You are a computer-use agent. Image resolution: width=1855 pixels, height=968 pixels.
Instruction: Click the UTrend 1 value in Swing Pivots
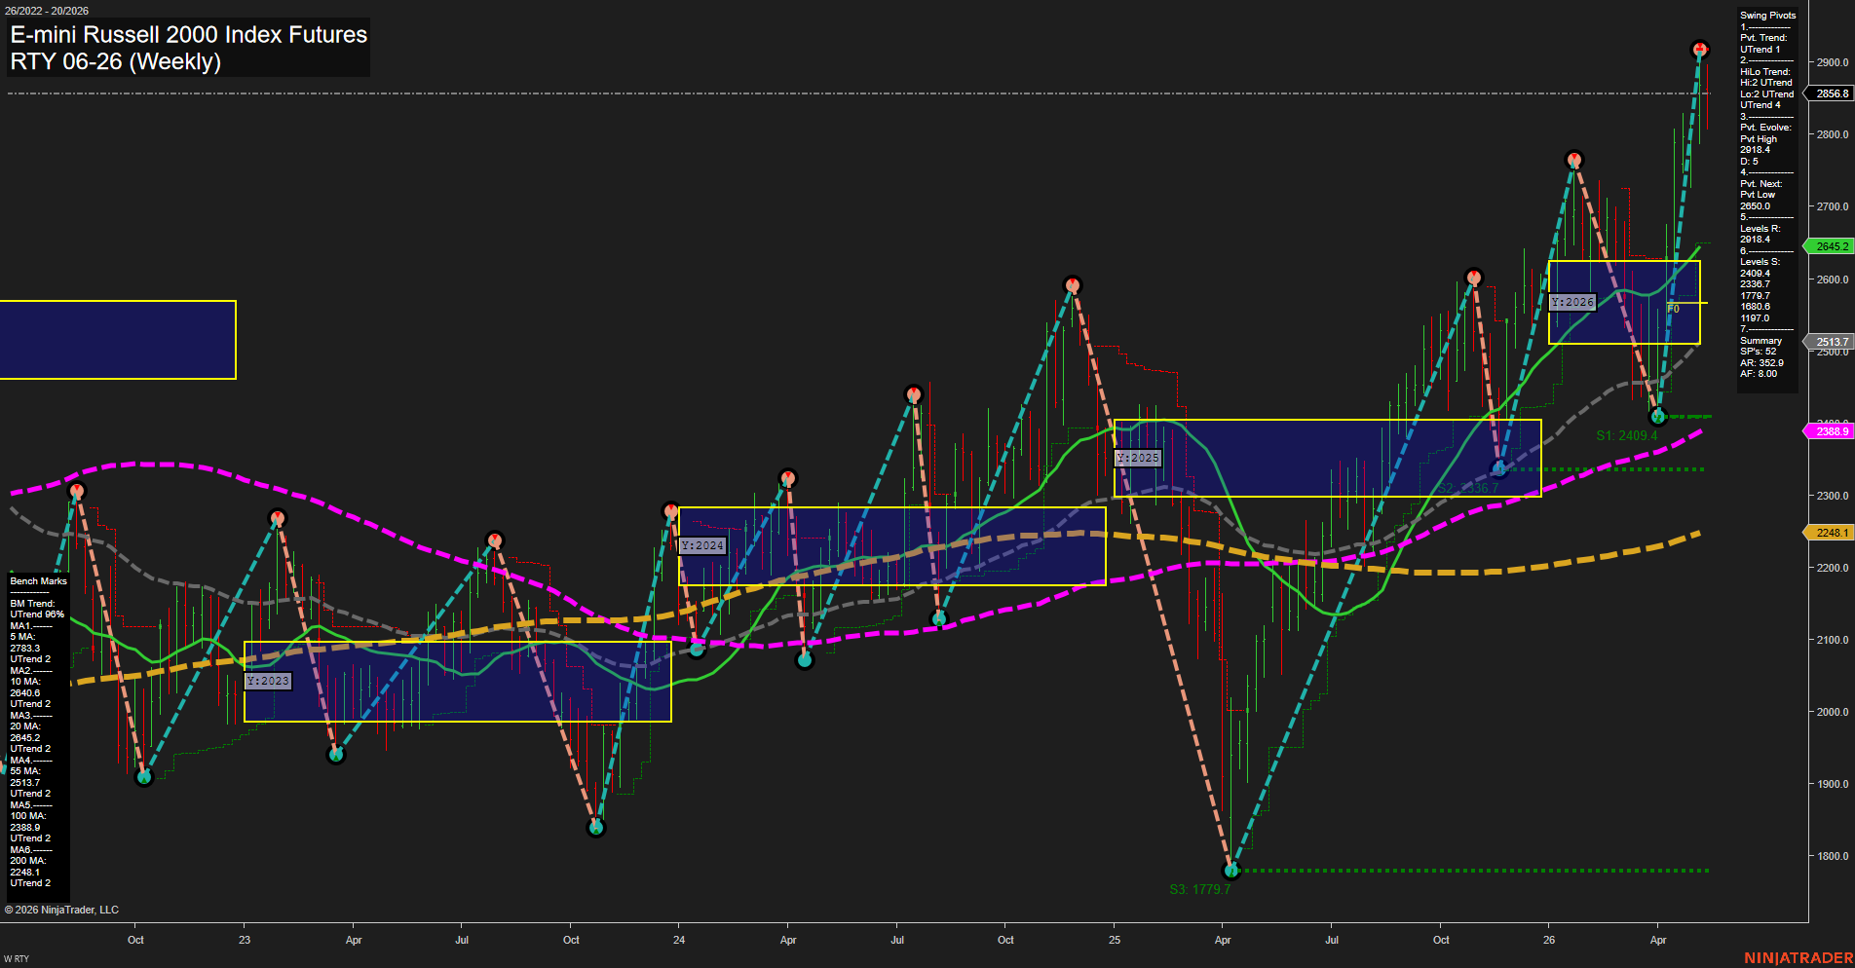click(x=1760, y=49)
